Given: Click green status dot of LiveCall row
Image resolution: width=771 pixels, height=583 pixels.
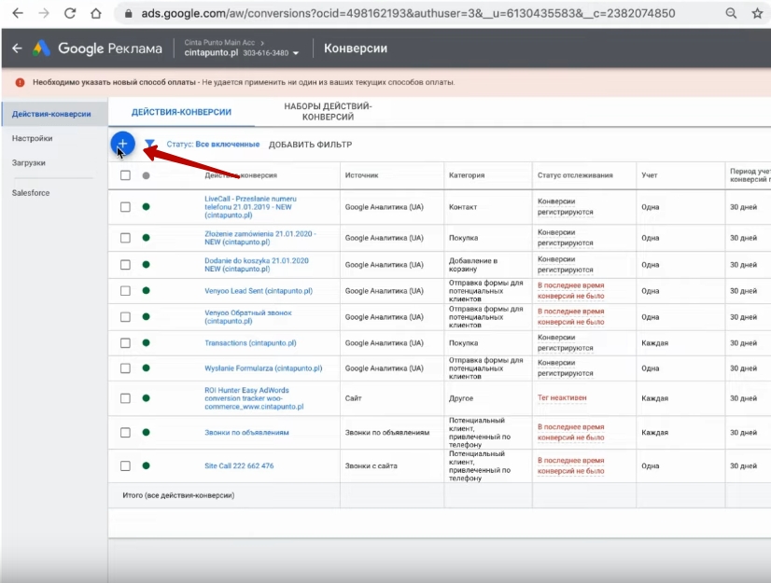Looking at the screenshot, I should click(146, 206).
